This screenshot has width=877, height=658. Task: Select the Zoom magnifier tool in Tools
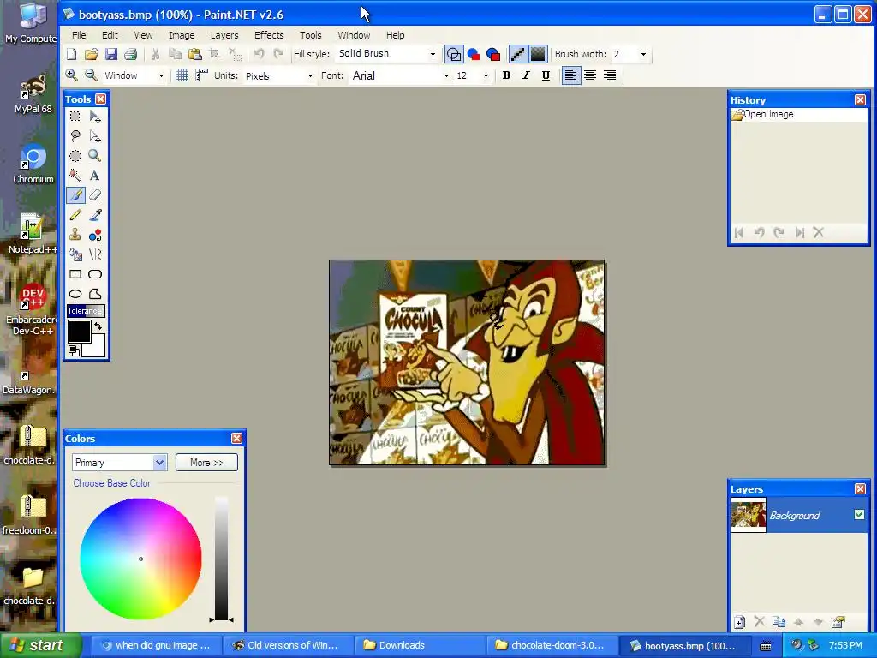coord(95,156)
